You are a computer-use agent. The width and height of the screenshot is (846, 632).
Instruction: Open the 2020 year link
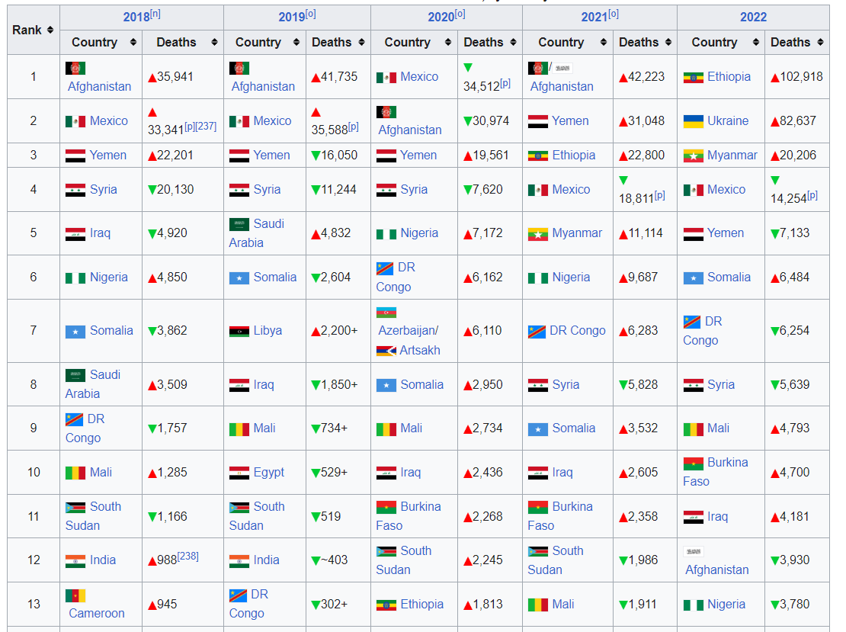441,18
